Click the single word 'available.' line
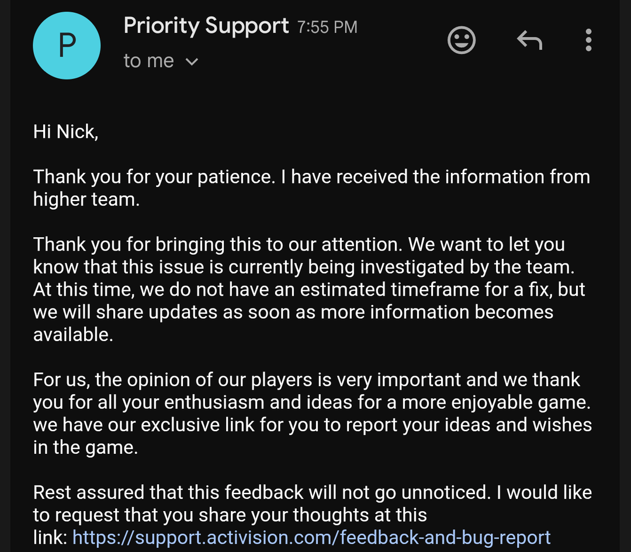Screen dimensions: 631x552 [x=73, y=334]
